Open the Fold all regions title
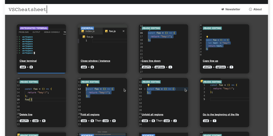The image size is (273, 136). click(90, 115)
